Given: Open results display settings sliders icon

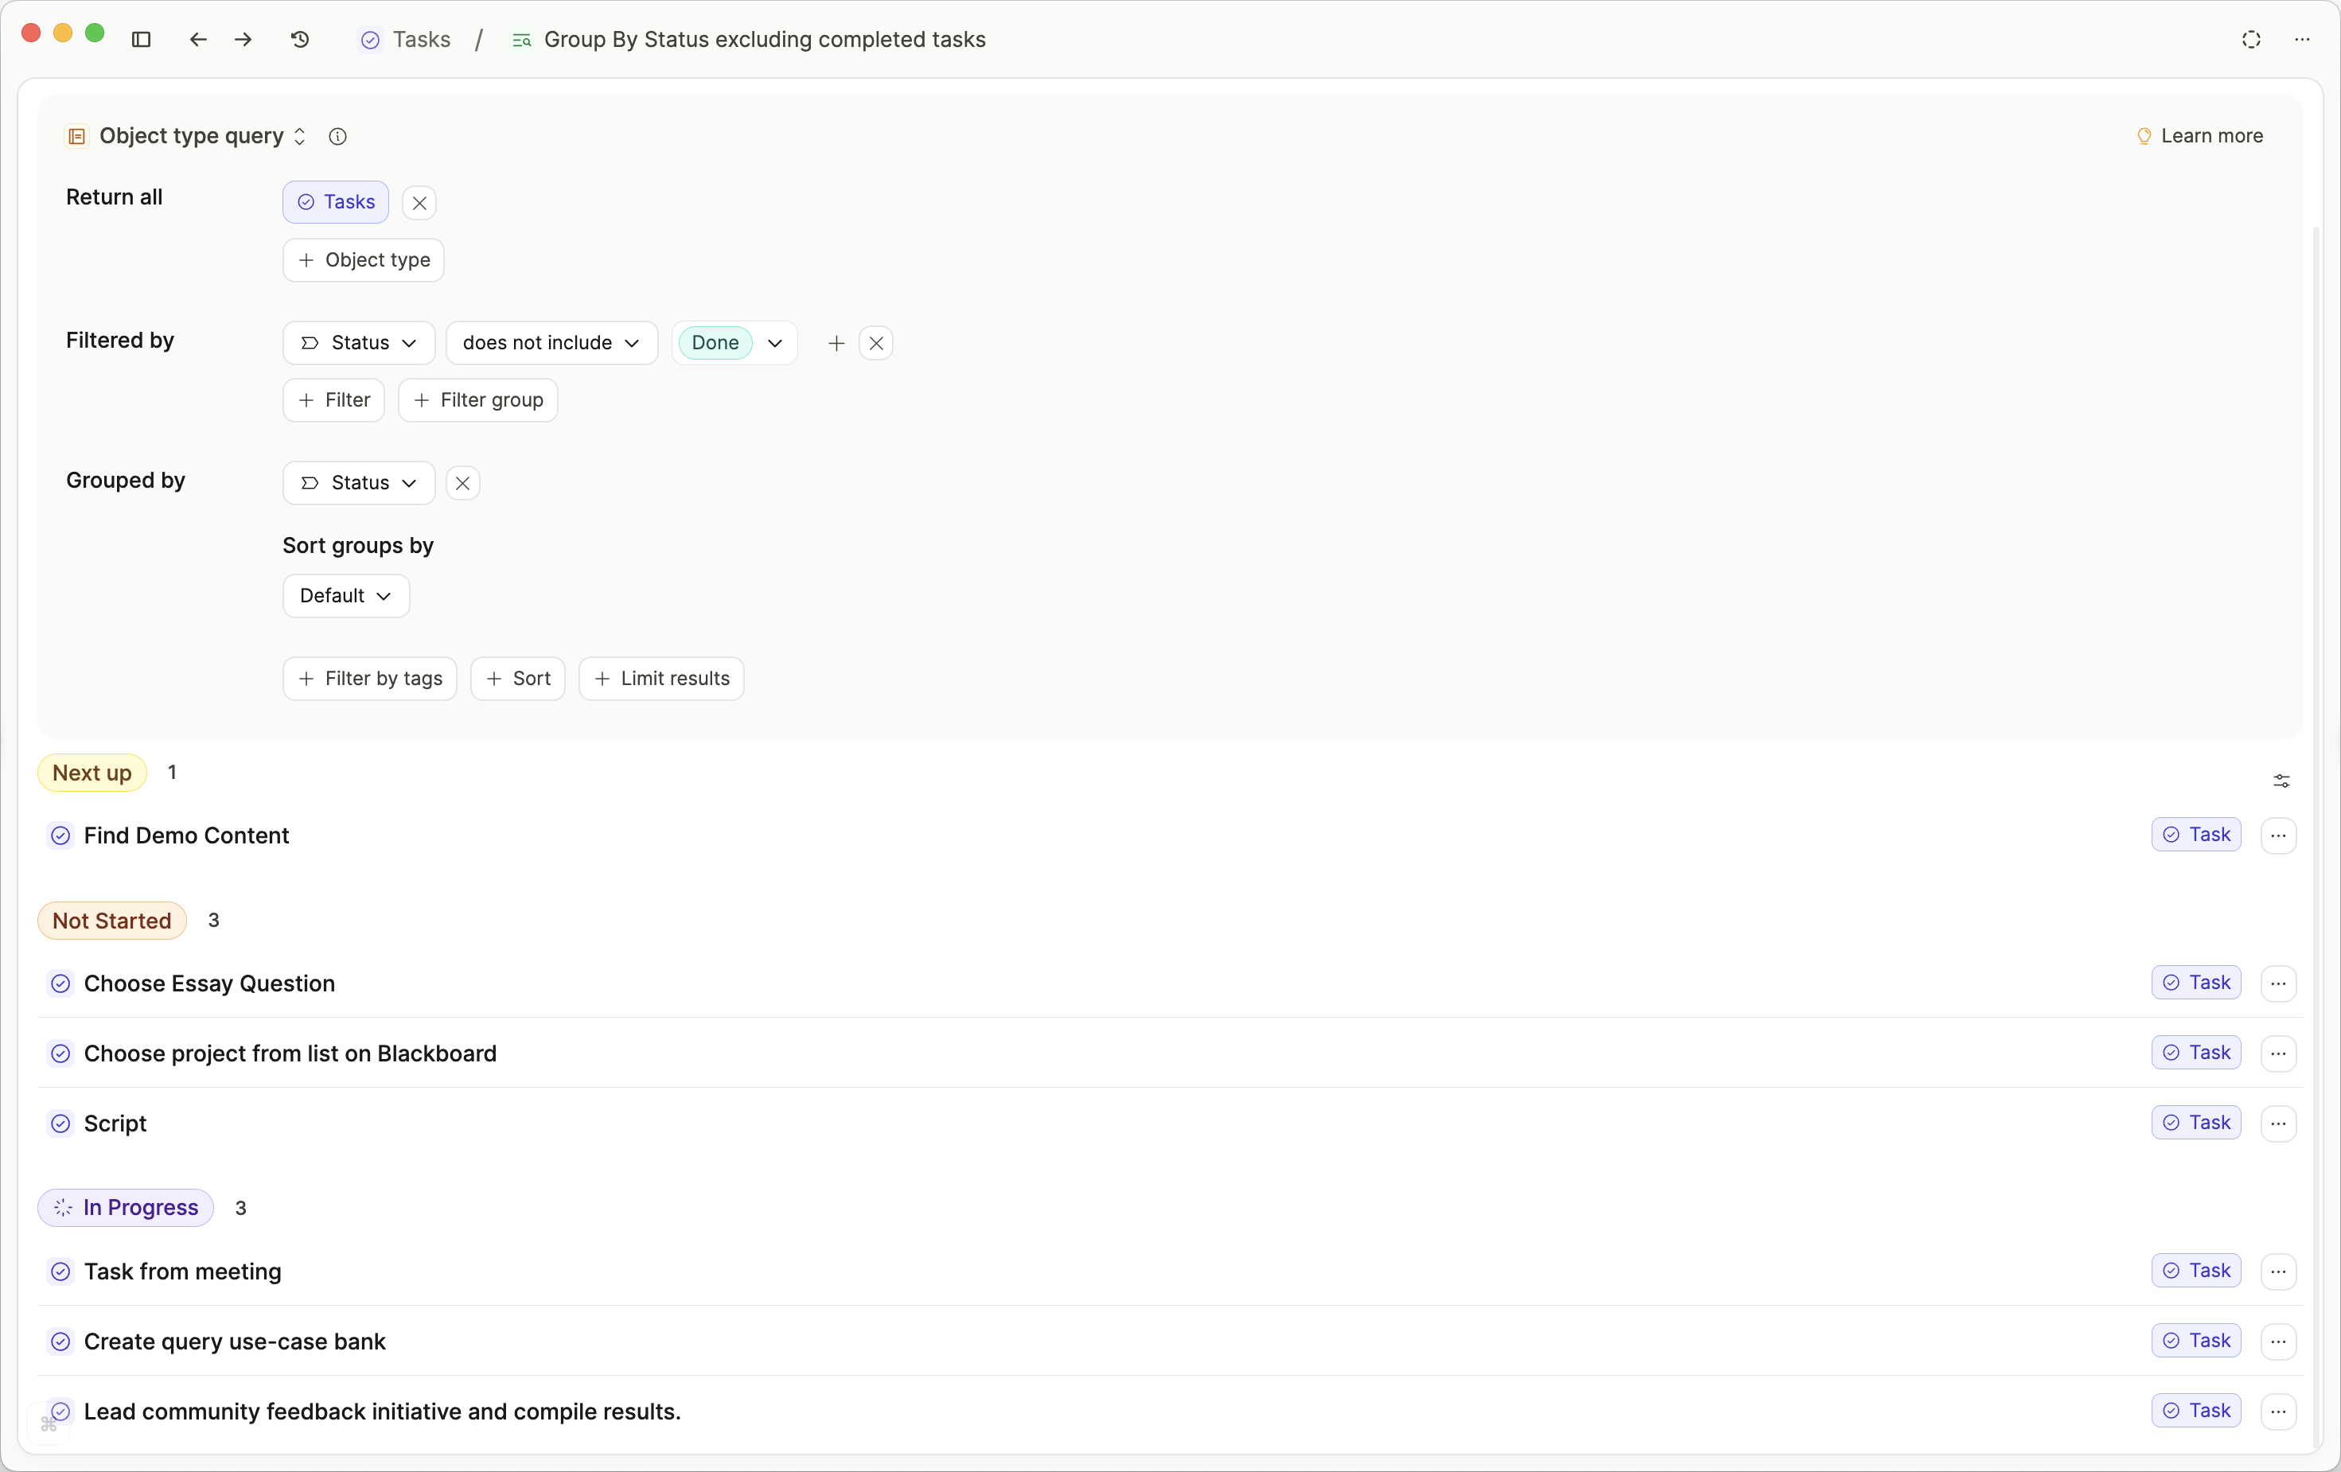Looking at the screenshot, I should [x=2281, y=781].
